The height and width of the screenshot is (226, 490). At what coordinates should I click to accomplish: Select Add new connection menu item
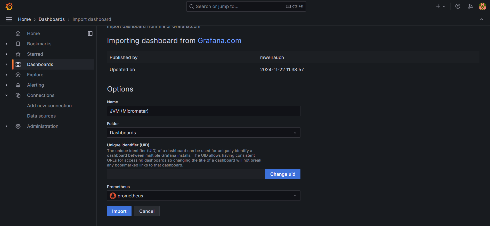[49, 106]
